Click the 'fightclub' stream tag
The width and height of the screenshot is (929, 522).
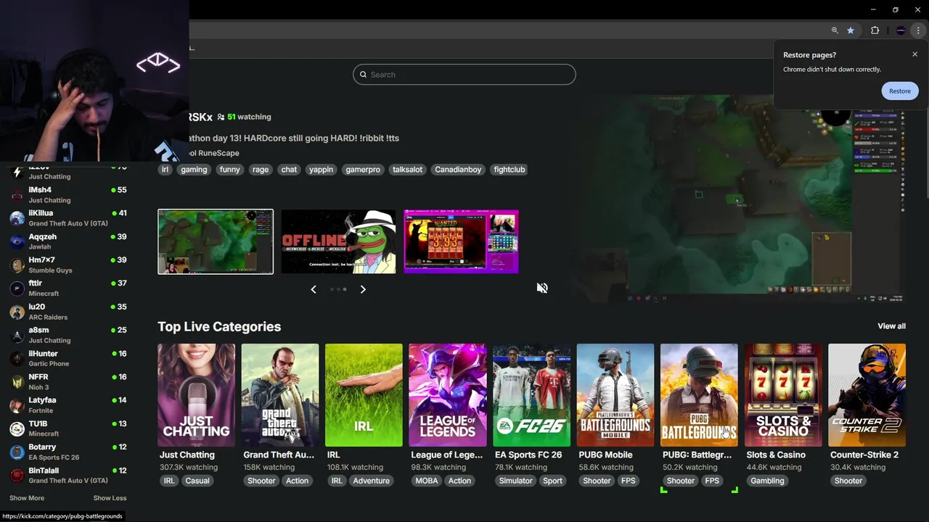(x=509, y=170)
